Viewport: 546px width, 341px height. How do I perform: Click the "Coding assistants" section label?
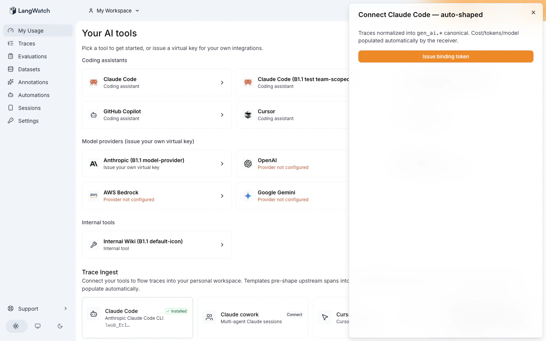pyautogui.click(x=105, y=60)
